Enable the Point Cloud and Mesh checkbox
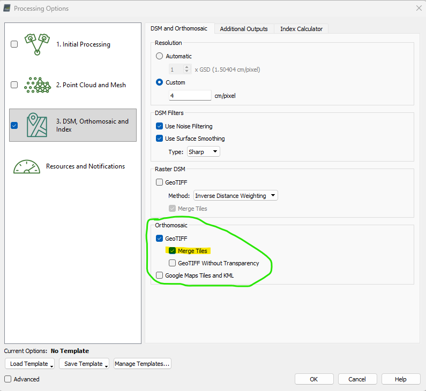The image size is (426, 391). tap(14, 85)
